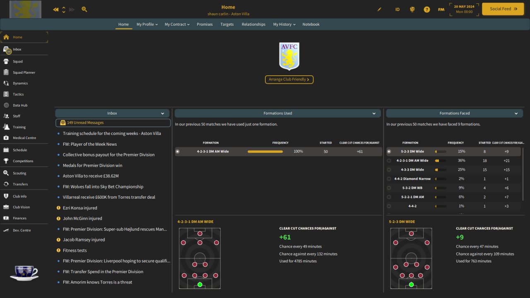Click the 100% frequency bar in Formations Used
The height and width of the screenshot is (298, 530).
click(265, 151)
